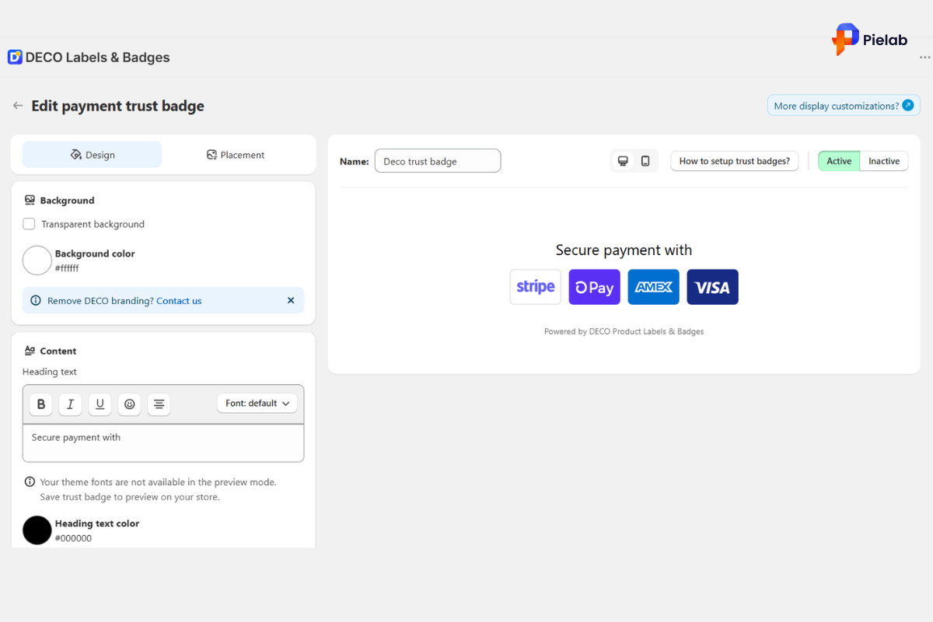The height and width of the screenshot is (622, 933).
Task: Click the AMEX payment badge in preview
Action: [x=654, y=287]
